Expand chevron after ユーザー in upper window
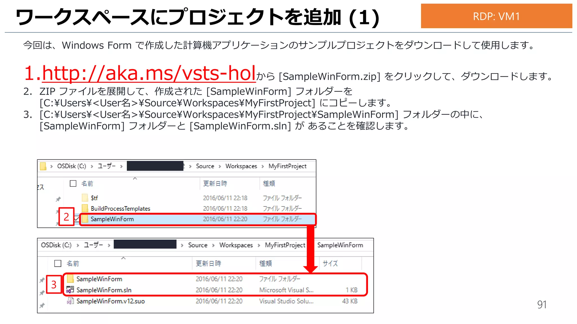 click(121, 166)
